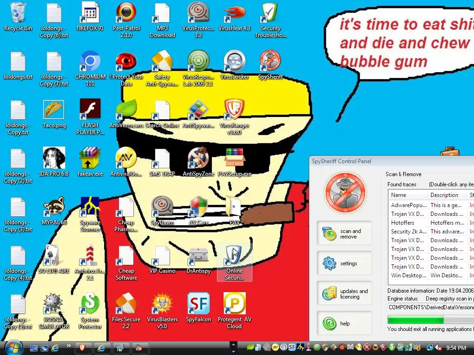
Task: Launch the VirusBlasters v5.0 shortcut
Action: [162, 311]
